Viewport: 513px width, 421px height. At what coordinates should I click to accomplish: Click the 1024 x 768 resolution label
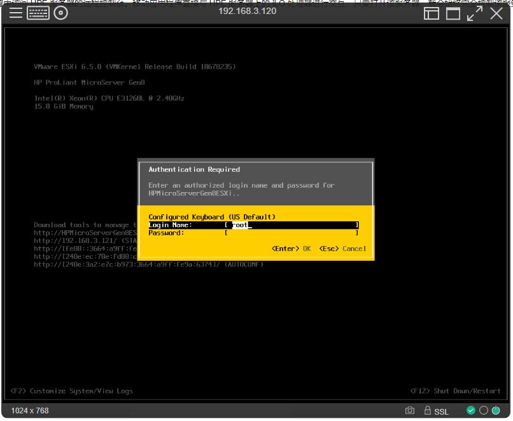tap(30, 411)
